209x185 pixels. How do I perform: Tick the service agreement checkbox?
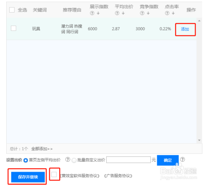(x=54, y=175)
